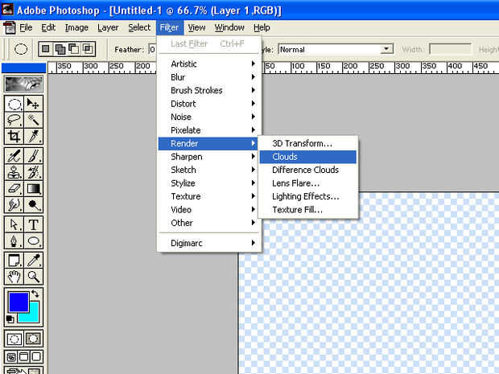Select the Airbrush tool
This screenshot has height=374, width=499.
[x=14, y=156]
